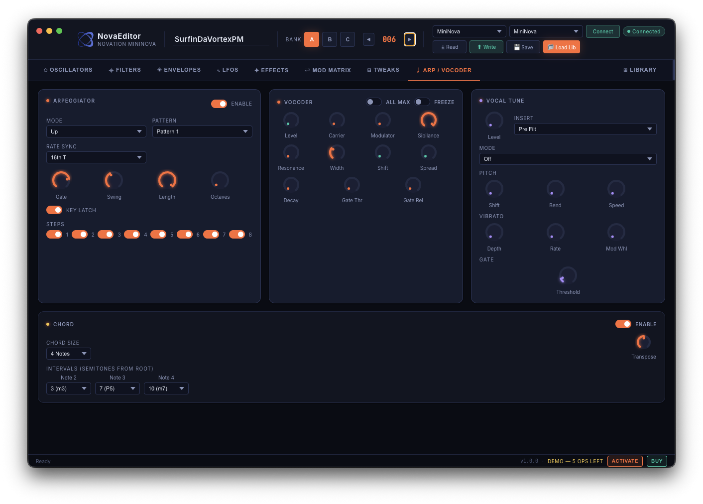Open the Note 4 interval dropdown

point(166,388)
